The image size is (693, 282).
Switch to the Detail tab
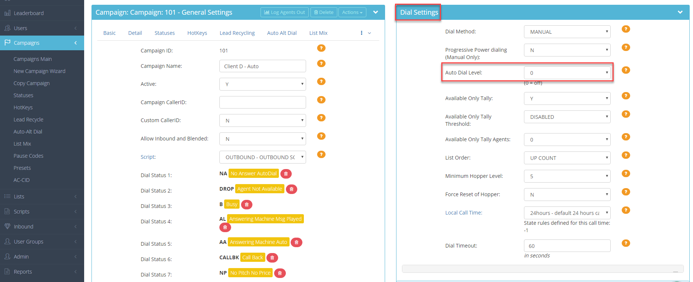pyautogui.click(x=135, y=33)
